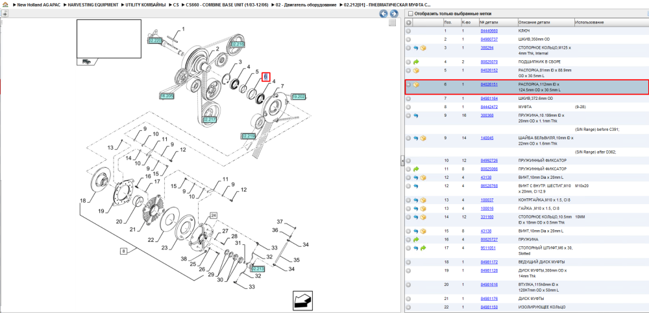Viewport: 649px width, 313px height.
Task: Select row description 'ВЕДУЩИЙ ДИСК МУФТЫ'
Action: point(541,262)
